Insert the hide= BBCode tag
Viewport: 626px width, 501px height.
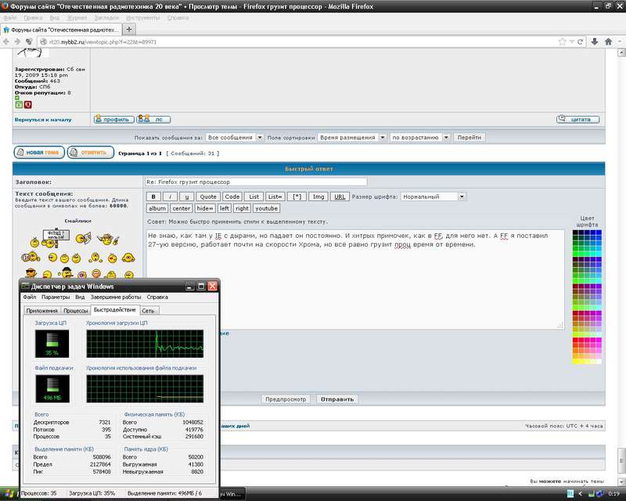point(205,208)
